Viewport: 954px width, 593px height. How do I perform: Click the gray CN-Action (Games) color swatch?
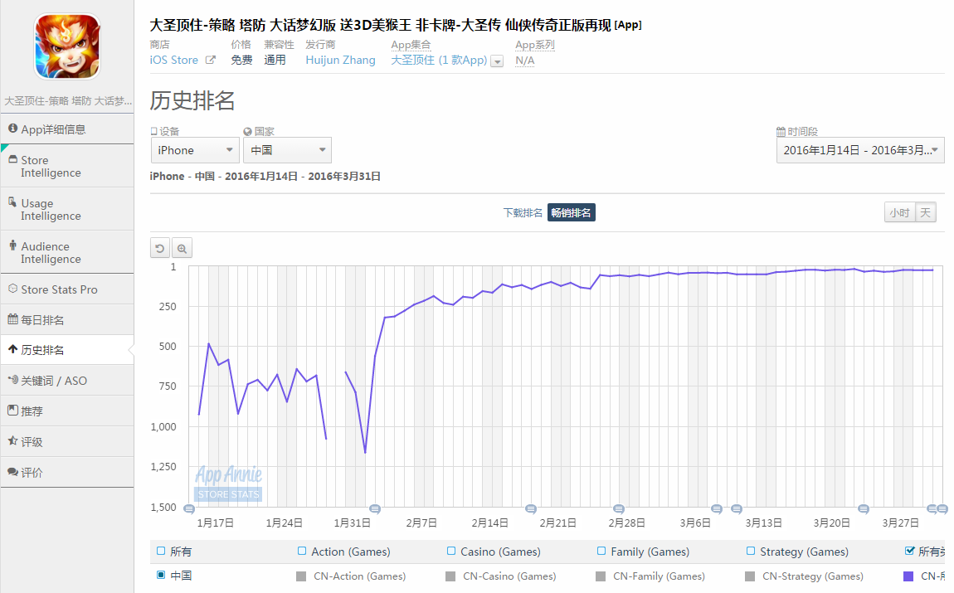[300, 576]
